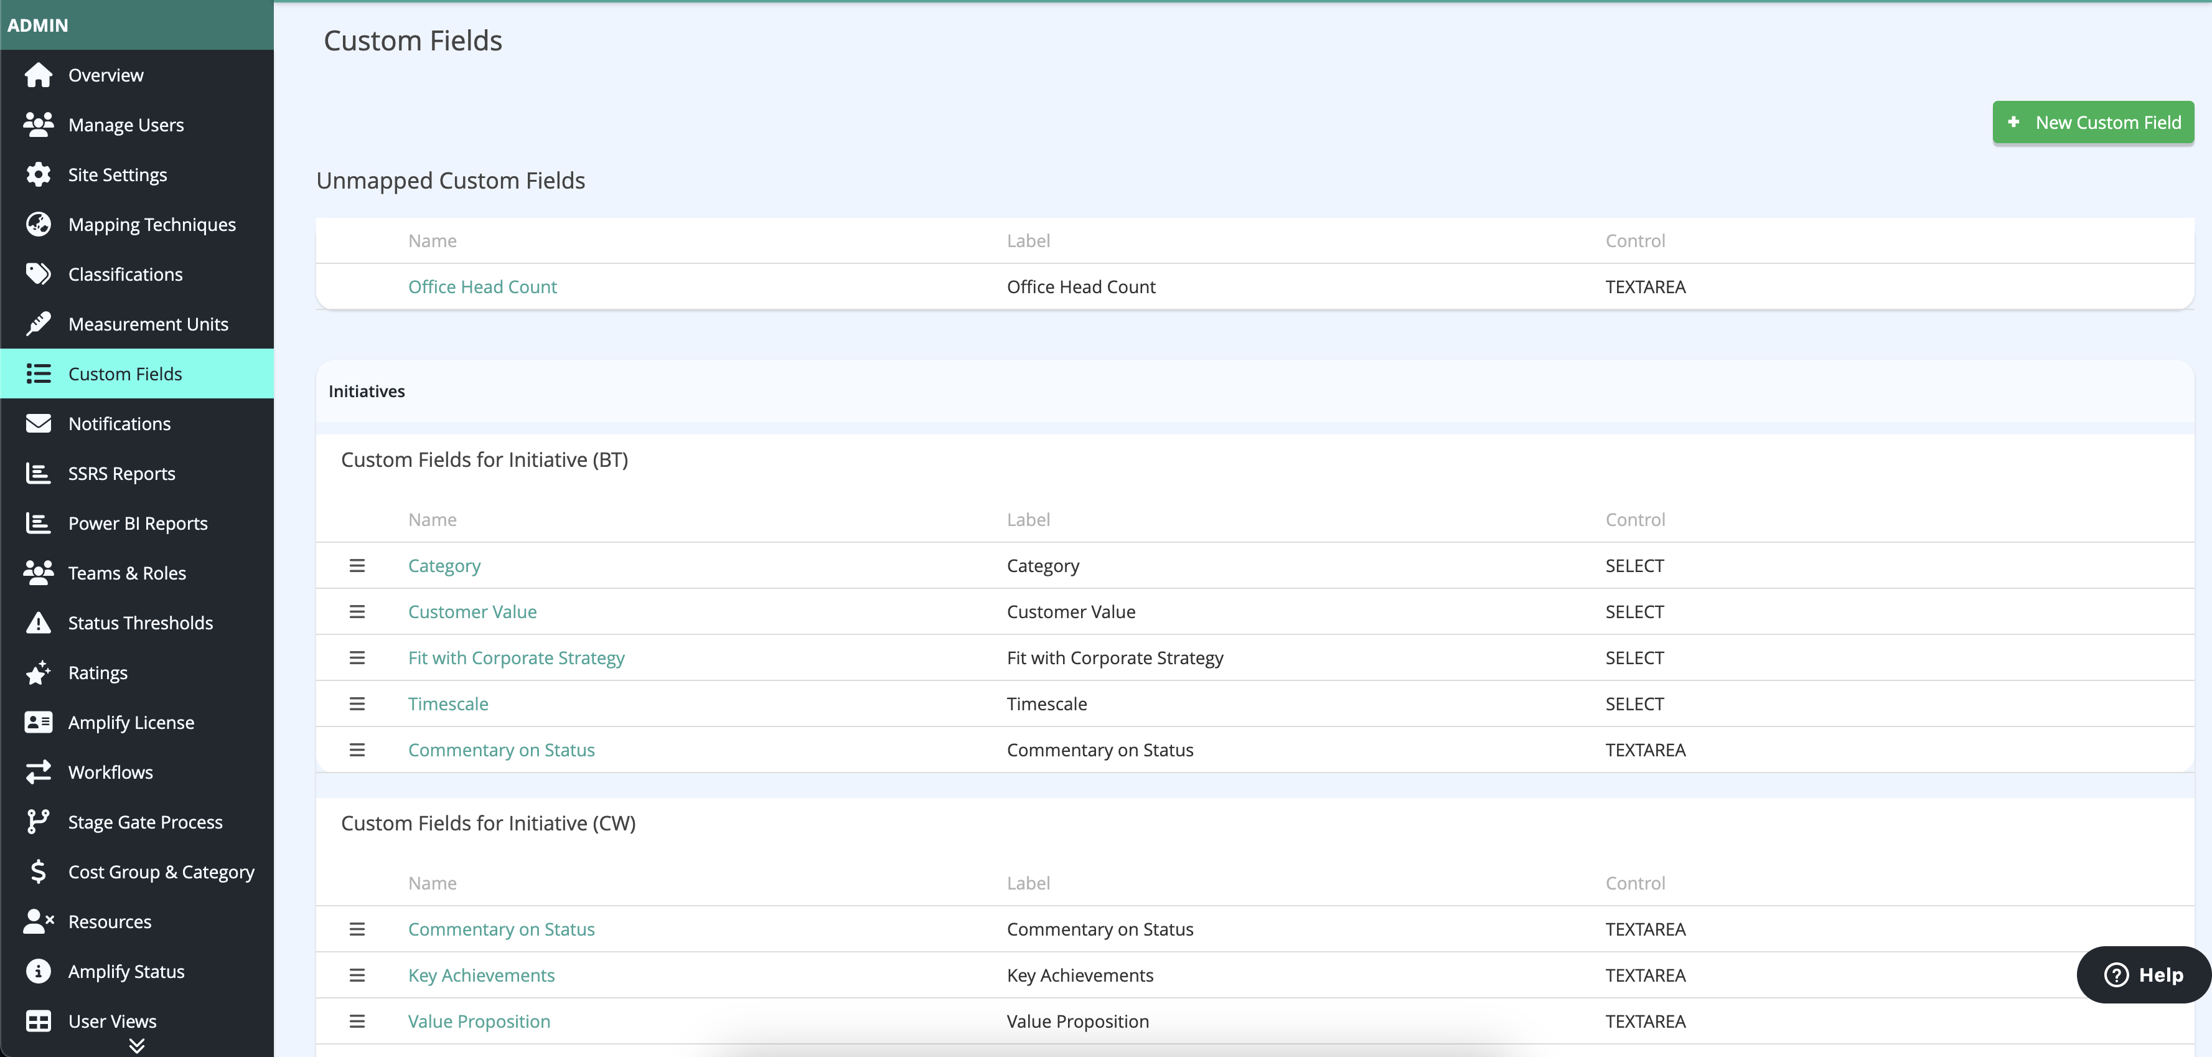Click the 'Custom Fields for Initiative (CW)' heading
The height and width of the screenshot is (1057, 2212).
point(488,824)
